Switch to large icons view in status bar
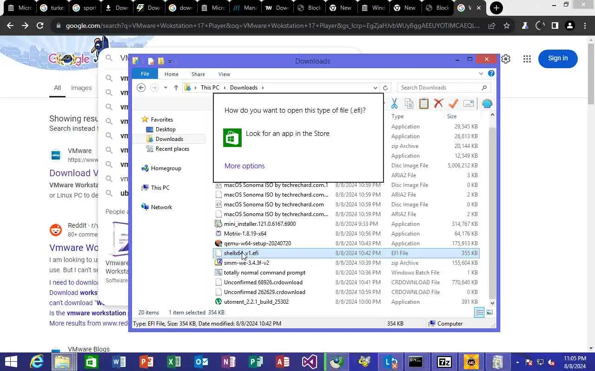The width and height of the screenshot is (595, 371). pos(489,313)
